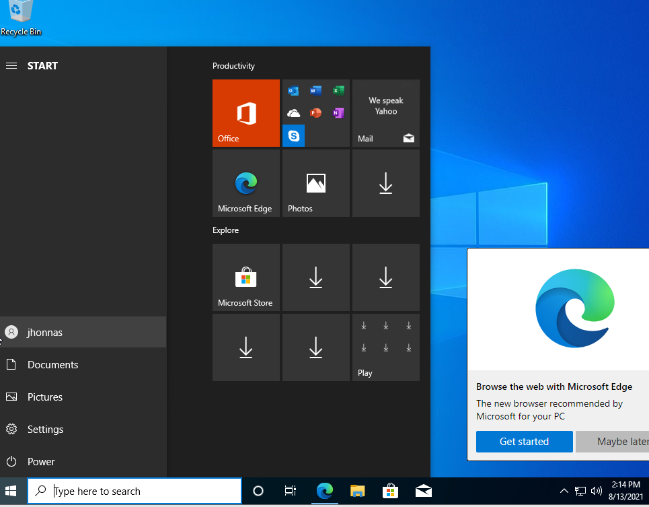Click the Get started button in the Edge popup
Image resolution: width=649 pixels, height=507 pixels.
(x=525, y=442)
